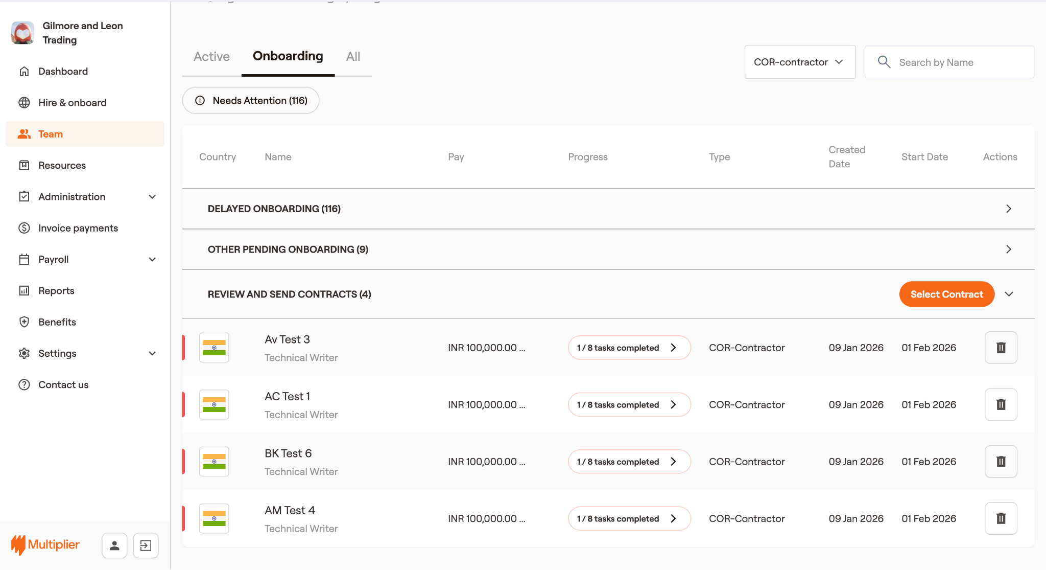1046x570 pixels.
Task: Click trash icon for AM Test 4
Action: coord(1001,518)
